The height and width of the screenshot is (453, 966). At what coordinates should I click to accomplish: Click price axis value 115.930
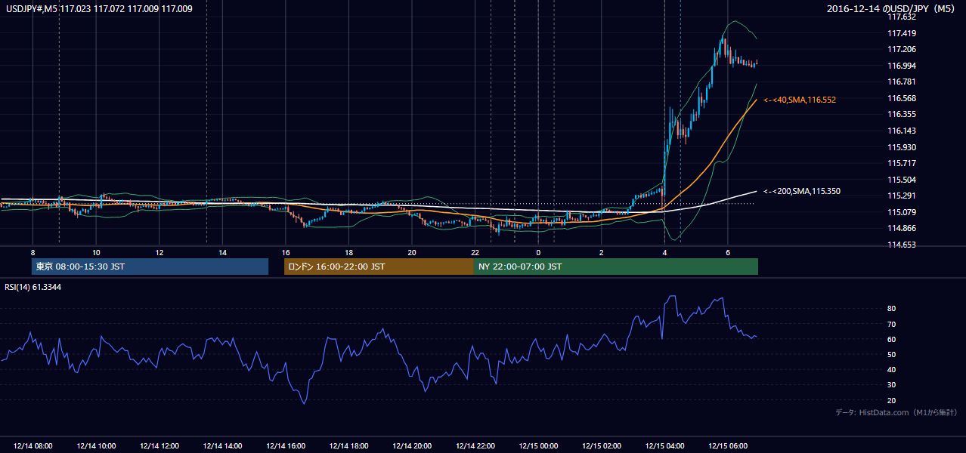(903, 147)
